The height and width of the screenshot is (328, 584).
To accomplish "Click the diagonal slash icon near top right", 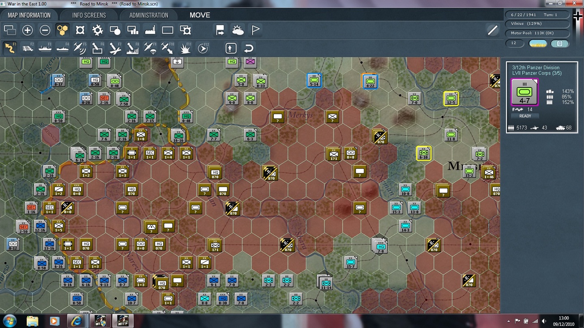I will pyautogui.click(x=492, y=30).
